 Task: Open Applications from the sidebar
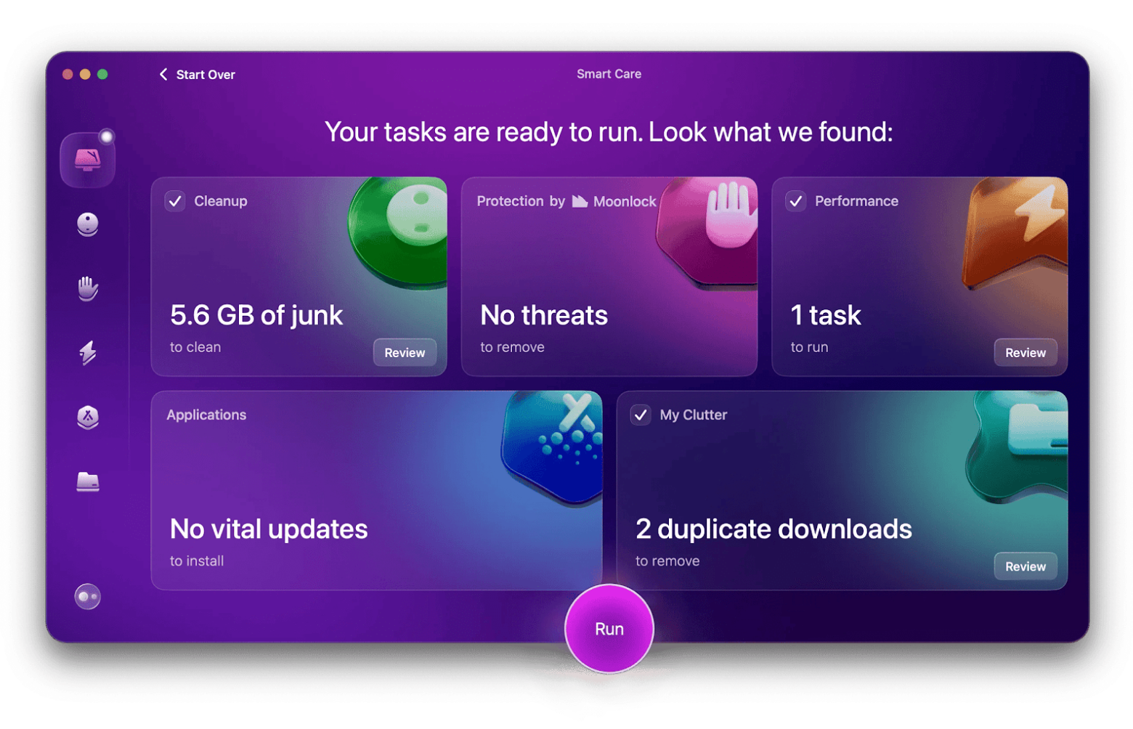coord(87,418)
